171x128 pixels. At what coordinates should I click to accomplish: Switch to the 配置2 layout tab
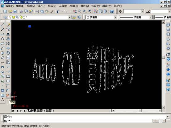49,110
